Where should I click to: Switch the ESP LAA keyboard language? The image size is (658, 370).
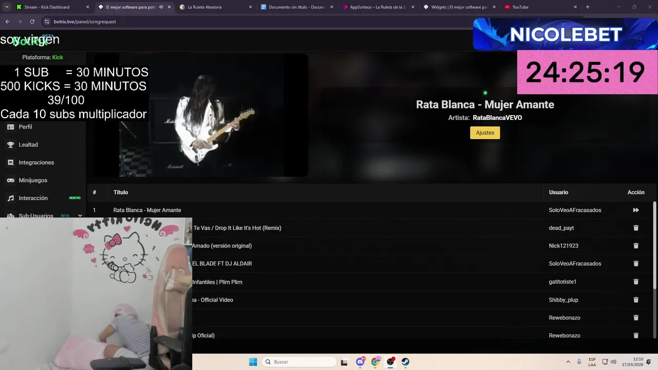592,362
